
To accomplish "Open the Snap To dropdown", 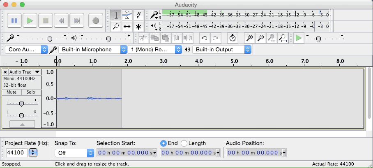I will 74,153.
